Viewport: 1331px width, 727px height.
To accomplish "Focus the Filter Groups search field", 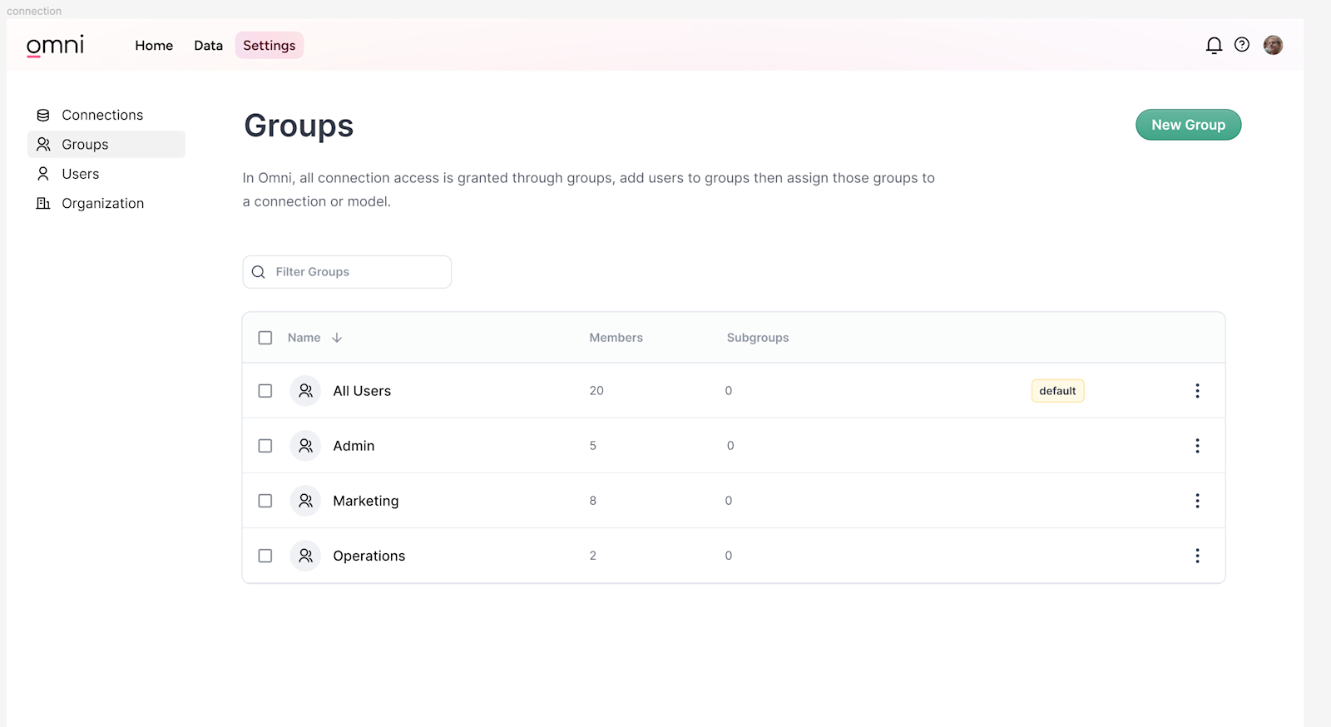I will pyautogui.click(x=358, y=272).
